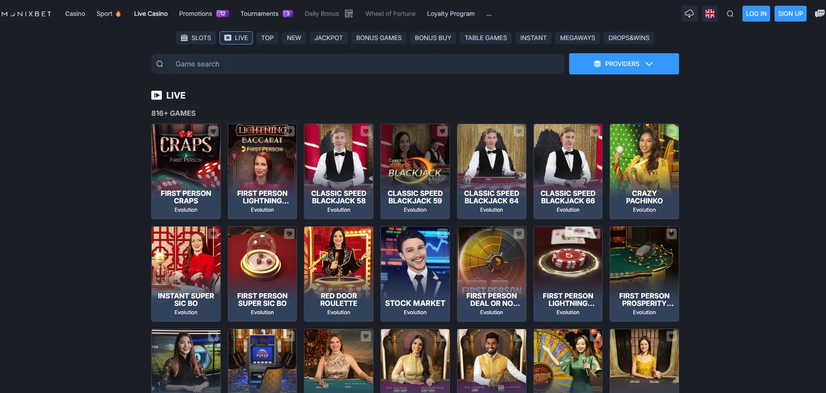
Task: Select the SLOTS category with slot icon
Action: (x=196, y=38)
